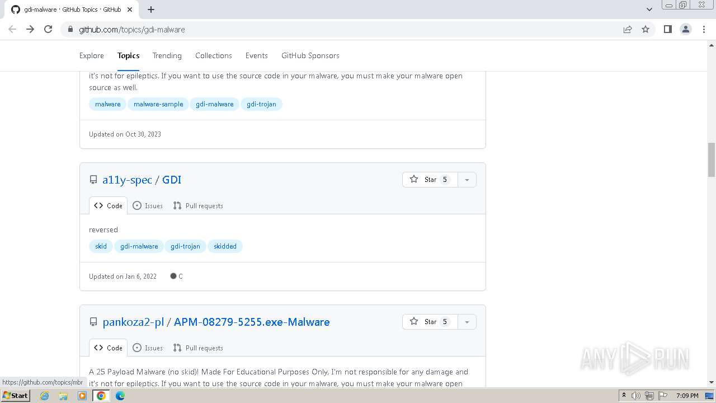Open Pull requests of the GDI repository
Screen dimensions: 716x403
coord(198,205)
